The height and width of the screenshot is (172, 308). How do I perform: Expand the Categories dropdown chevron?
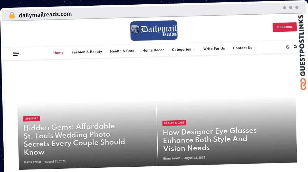coord(194,49)
